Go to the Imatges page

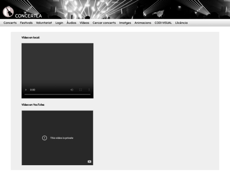(x=125, y=23)
